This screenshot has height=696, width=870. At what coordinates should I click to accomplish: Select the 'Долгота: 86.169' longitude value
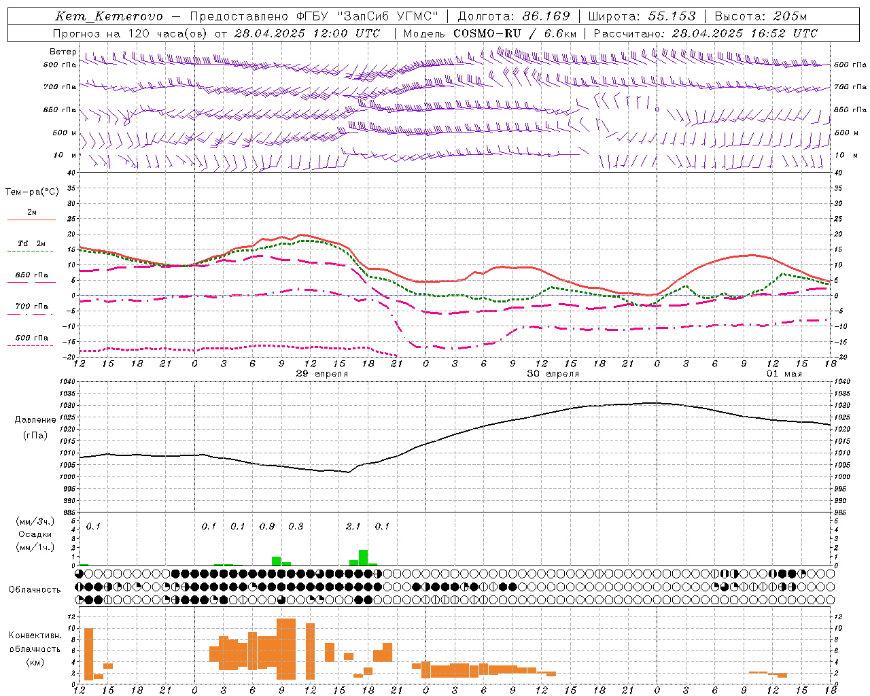514,16
